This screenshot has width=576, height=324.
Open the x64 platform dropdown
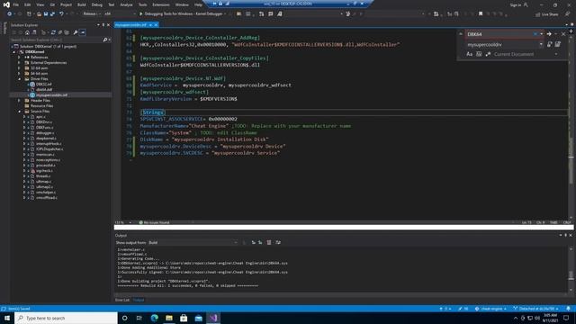click(x=120, y=14)
